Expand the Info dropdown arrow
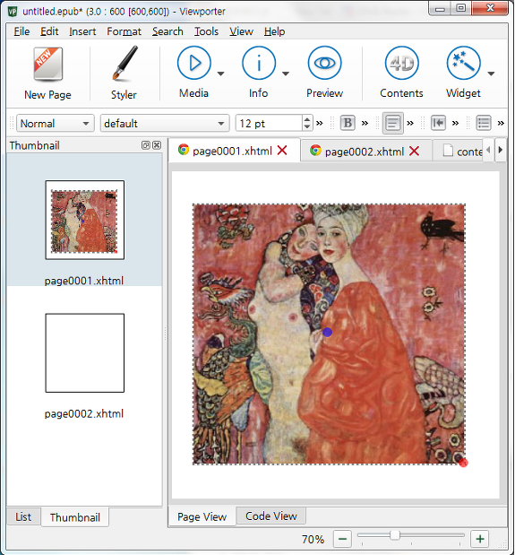The image size is (515, 555). (286, 74)
